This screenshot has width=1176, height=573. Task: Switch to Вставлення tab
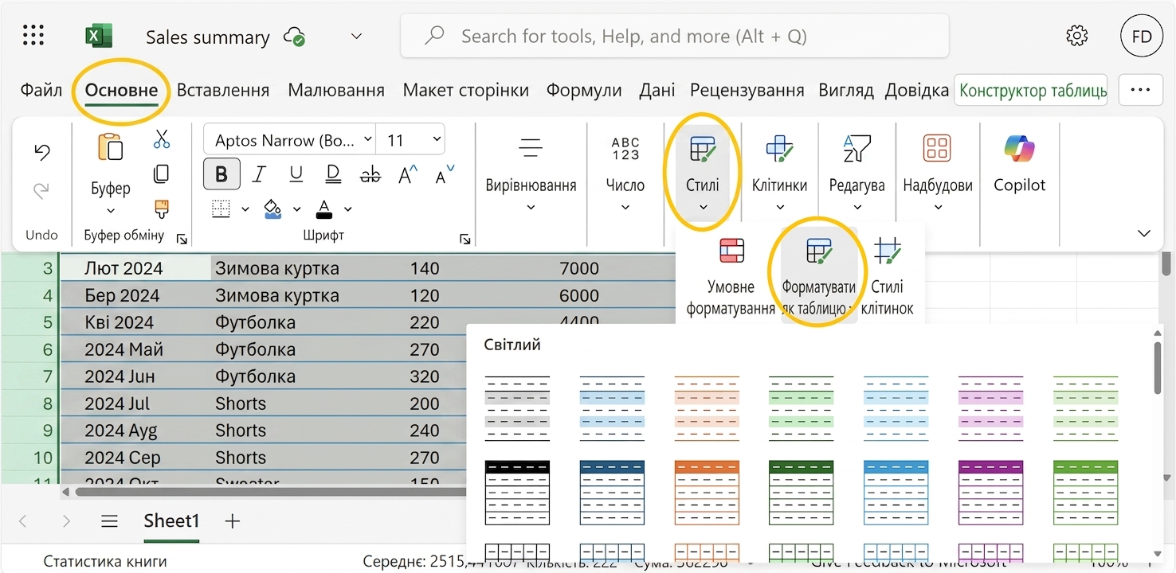click(223, 90)
